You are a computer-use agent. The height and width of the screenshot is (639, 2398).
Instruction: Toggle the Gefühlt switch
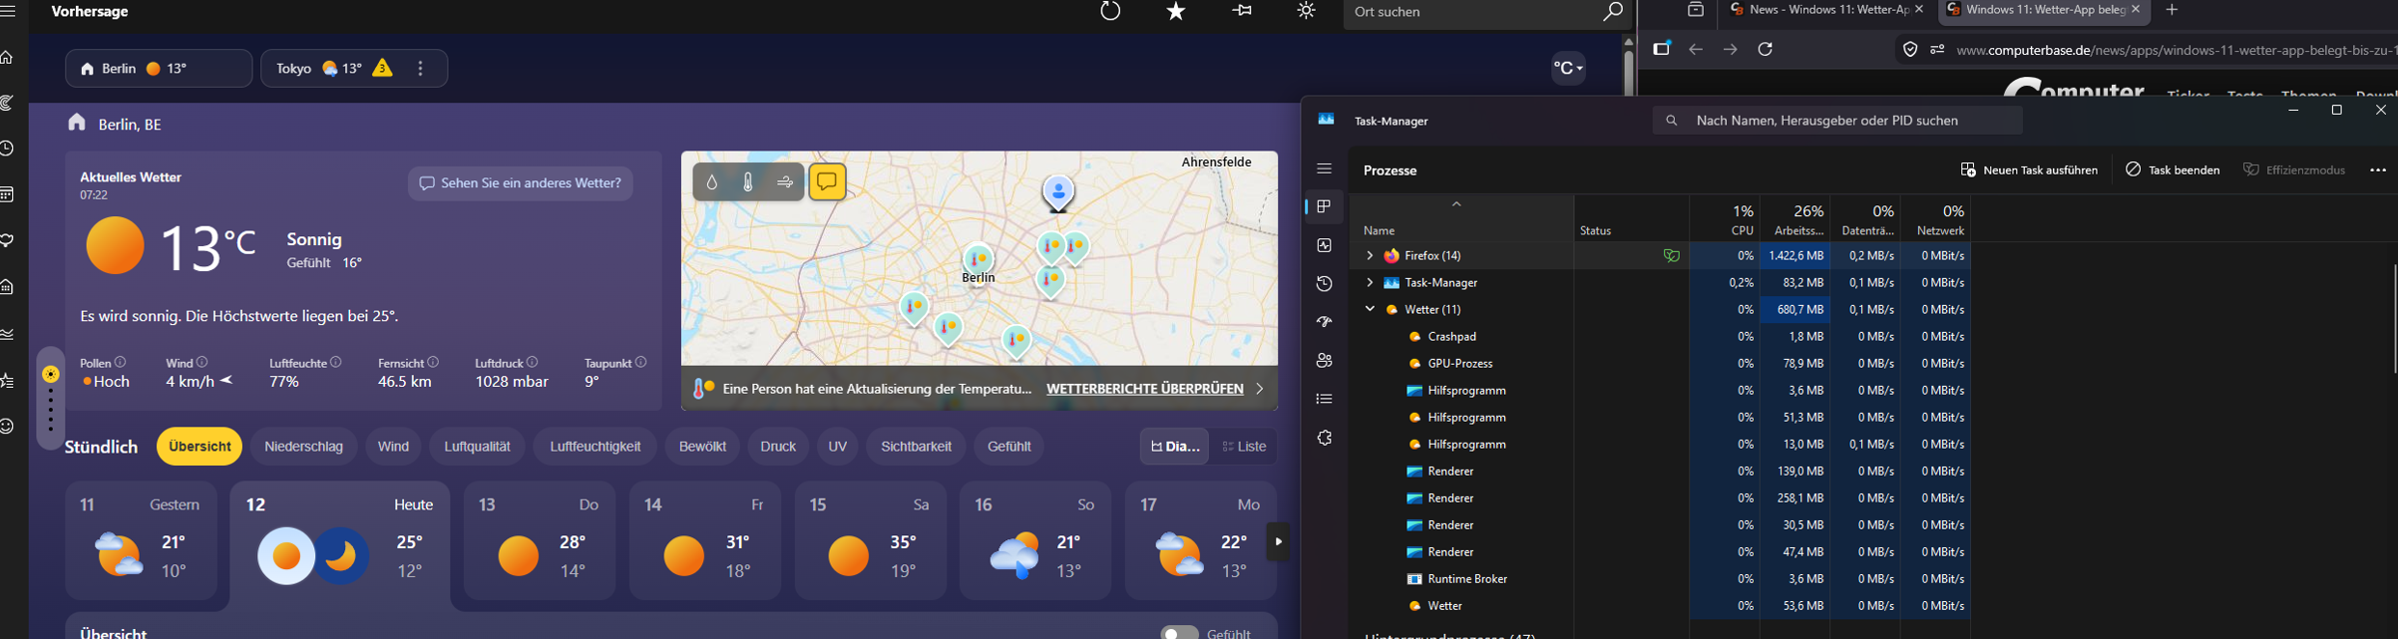pyautogui.click(x=1179, y=632)
